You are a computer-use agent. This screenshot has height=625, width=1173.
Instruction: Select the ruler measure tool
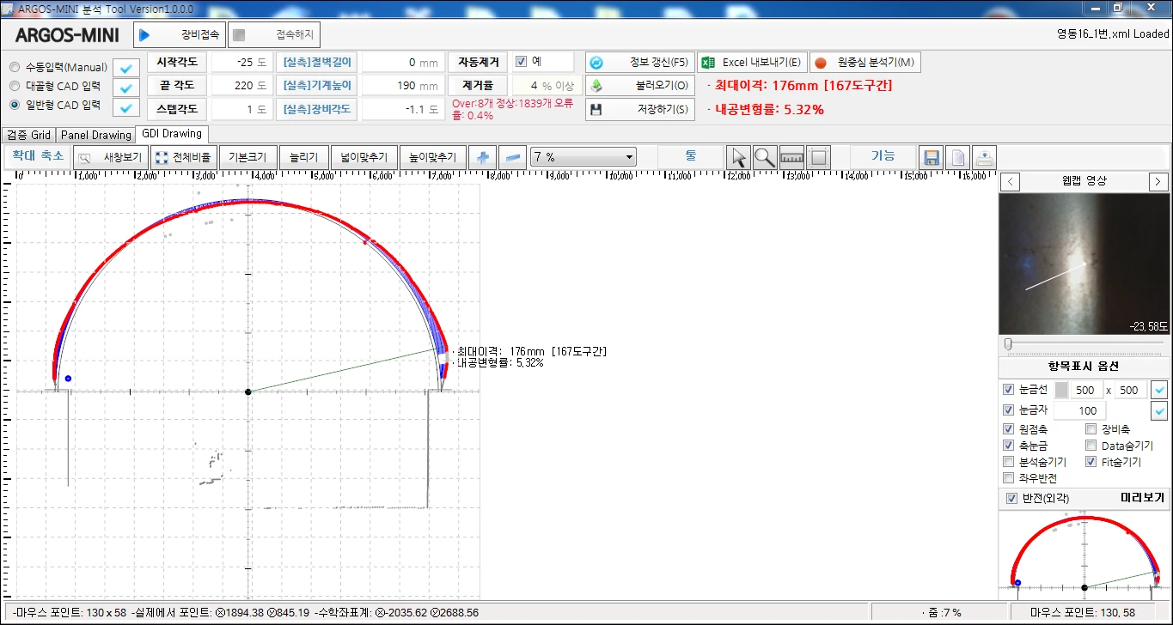point(791,157)
